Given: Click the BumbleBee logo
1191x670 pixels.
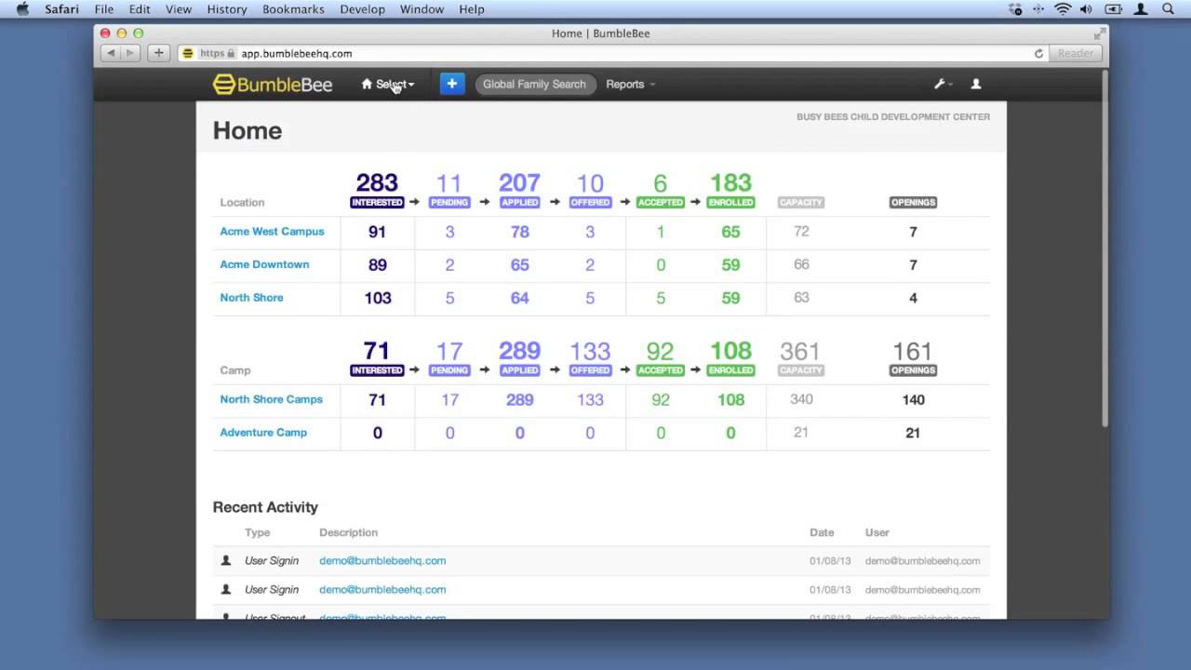Looking at the screenshot, I should [x=273, y=85].
